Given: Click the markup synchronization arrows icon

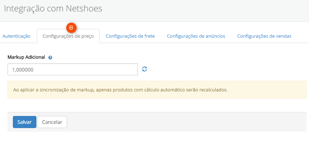Looking at the screenshot, I should (145, 69).
